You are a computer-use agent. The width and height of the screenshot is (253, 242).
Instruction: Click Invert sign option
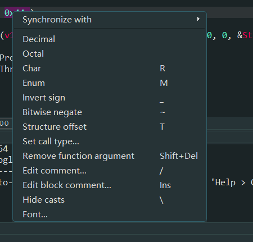(x=110, y=98)
